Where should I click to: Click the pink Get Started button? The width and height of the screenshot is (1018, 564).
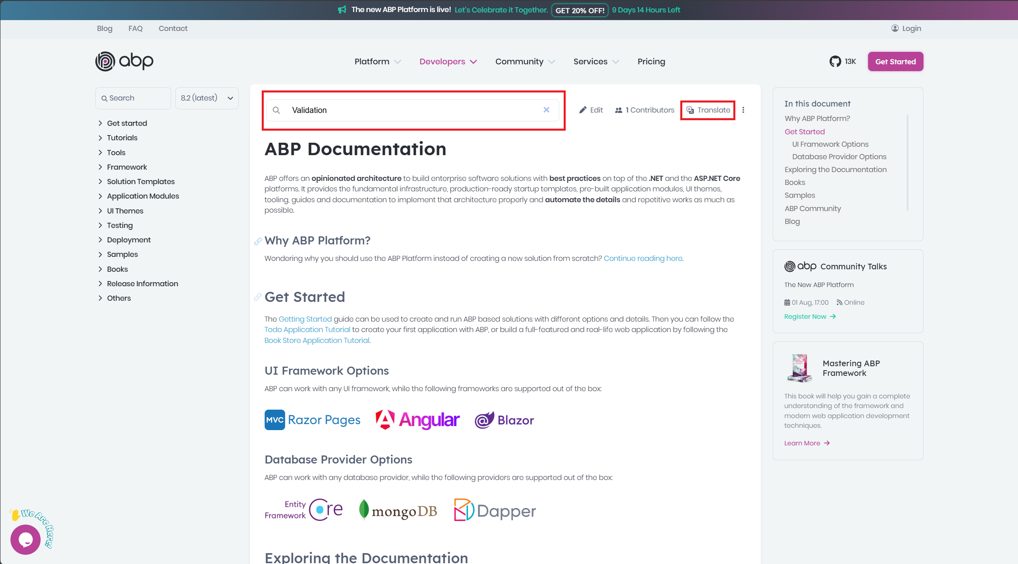[895, 62]
